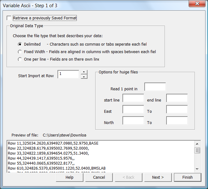
Task: Focus the end line input box
Action: click(177, 98)
